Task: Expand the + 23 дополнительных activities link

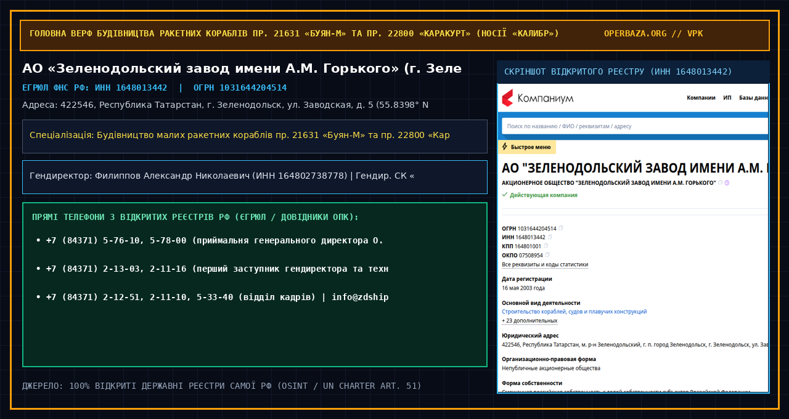Action: [529, 320]
